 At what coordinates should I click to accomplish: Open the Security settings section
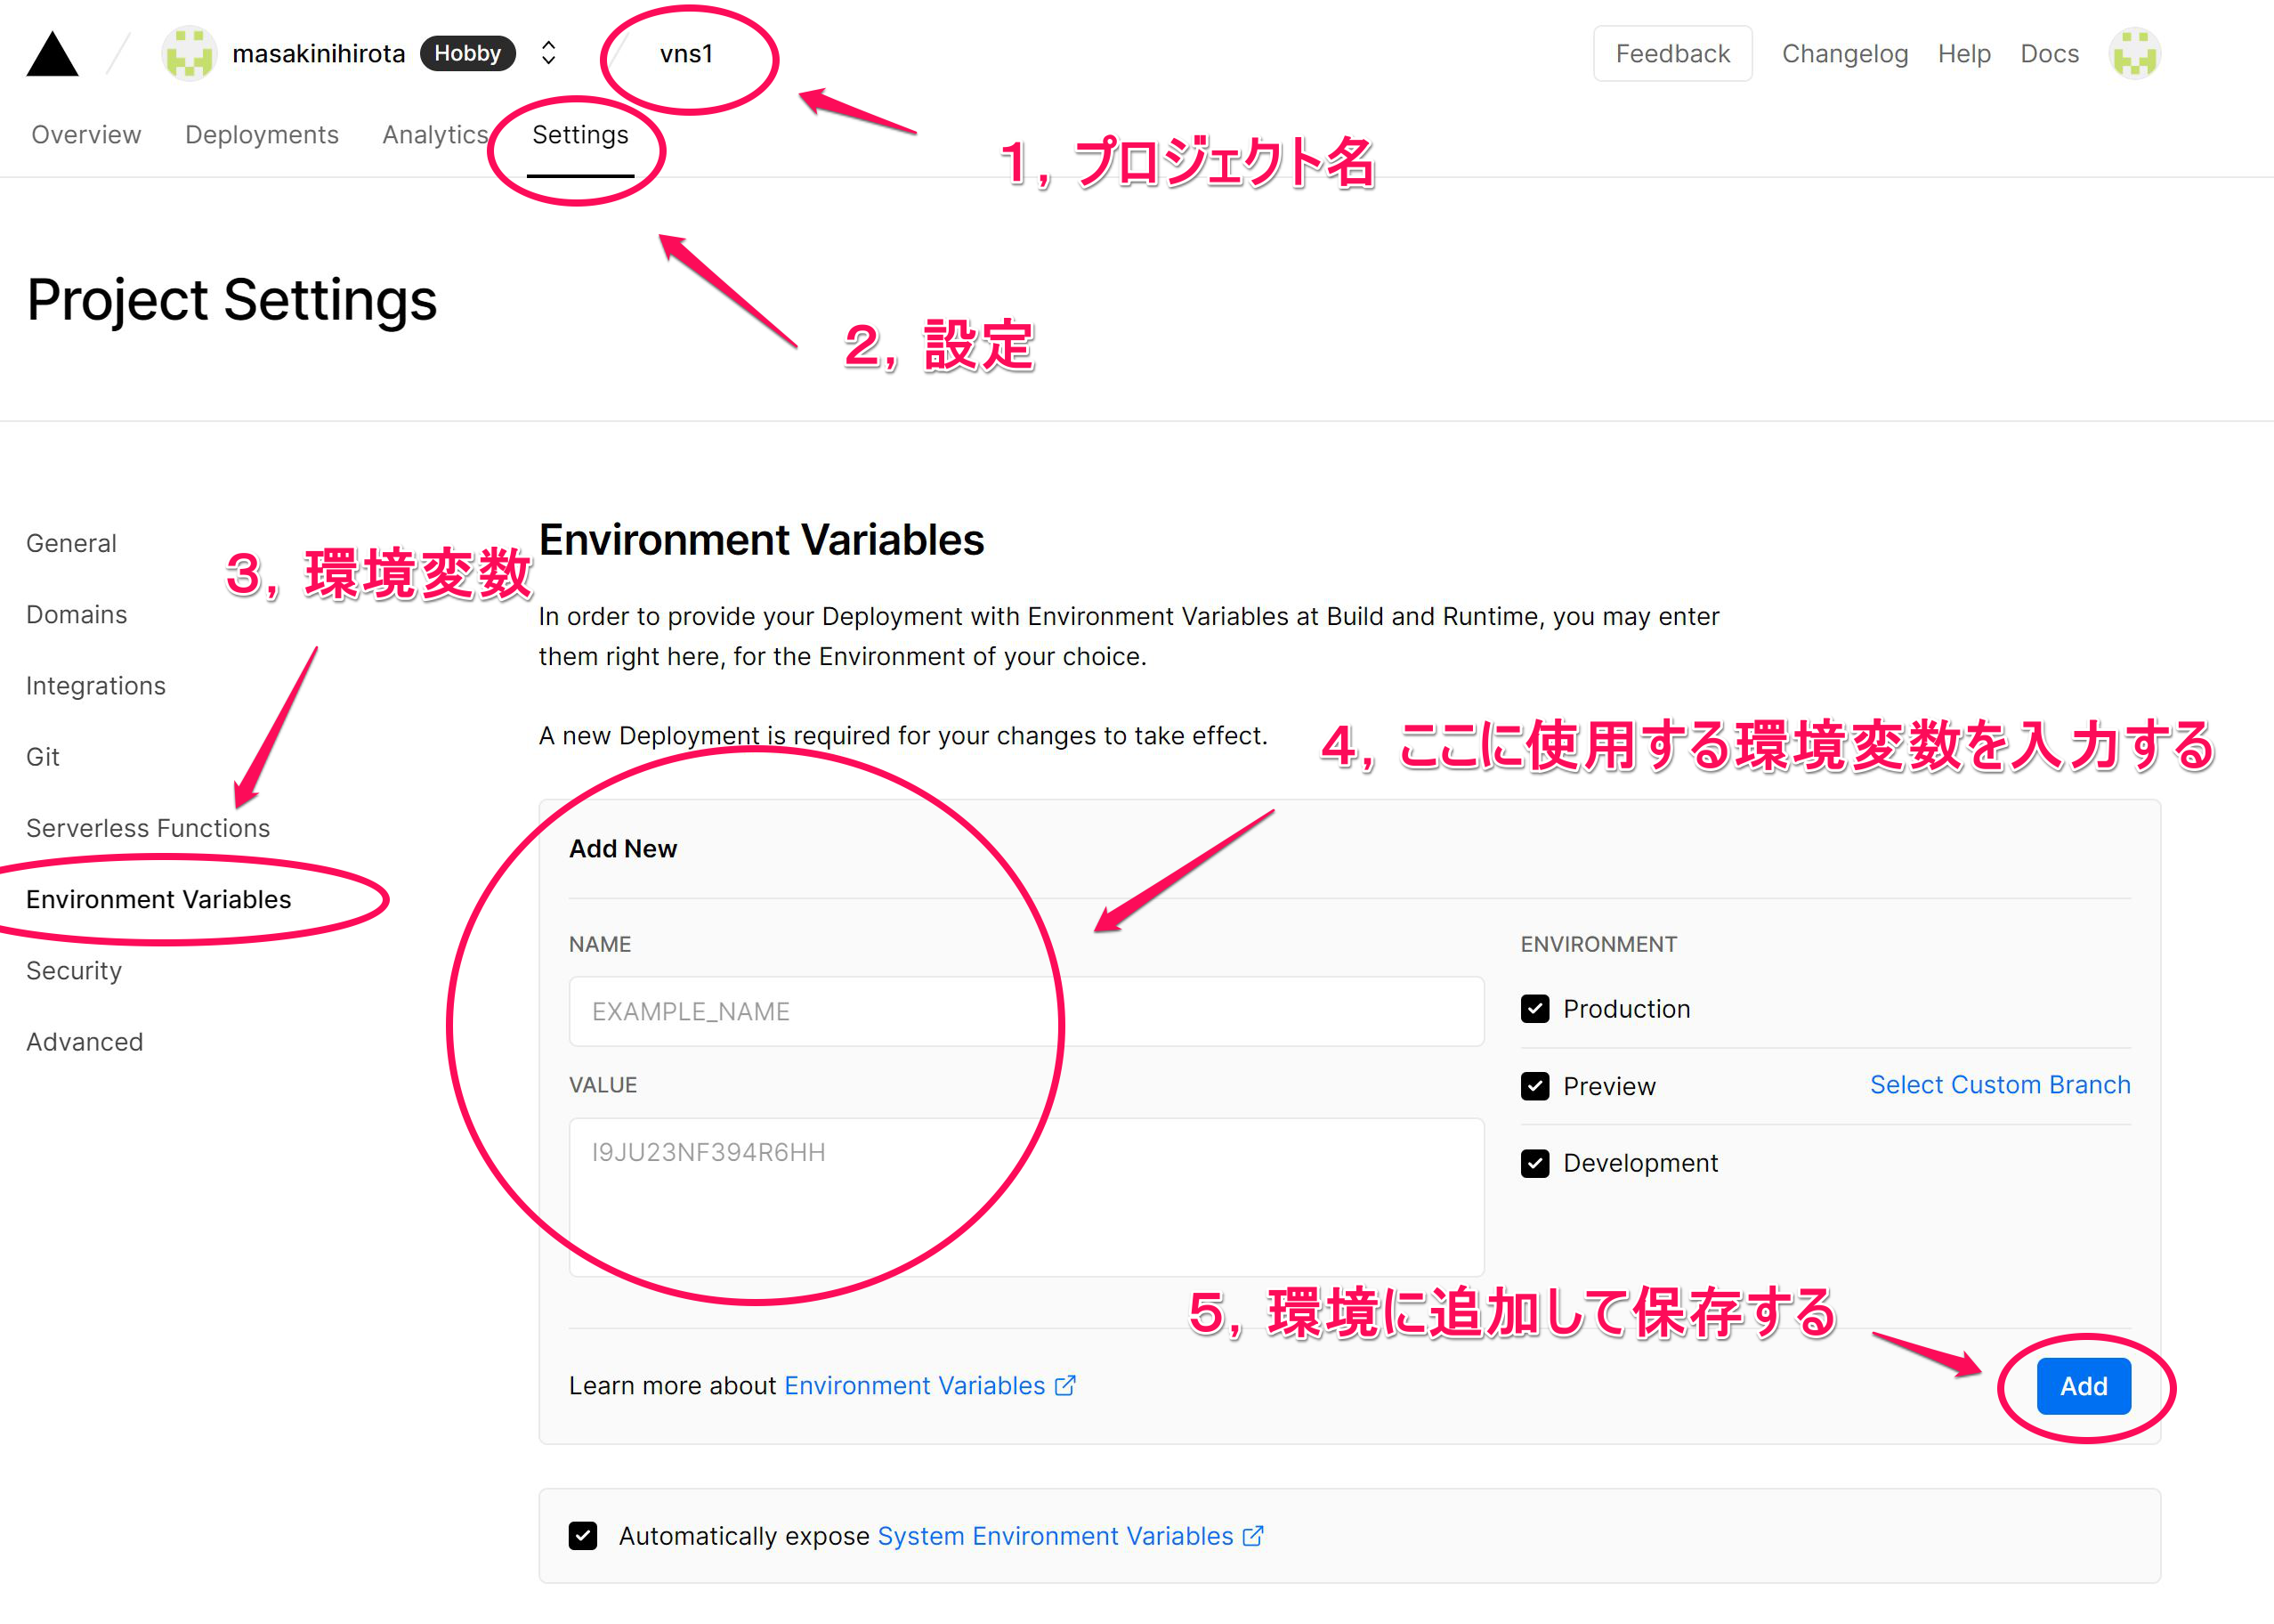(x=73, y=970)
